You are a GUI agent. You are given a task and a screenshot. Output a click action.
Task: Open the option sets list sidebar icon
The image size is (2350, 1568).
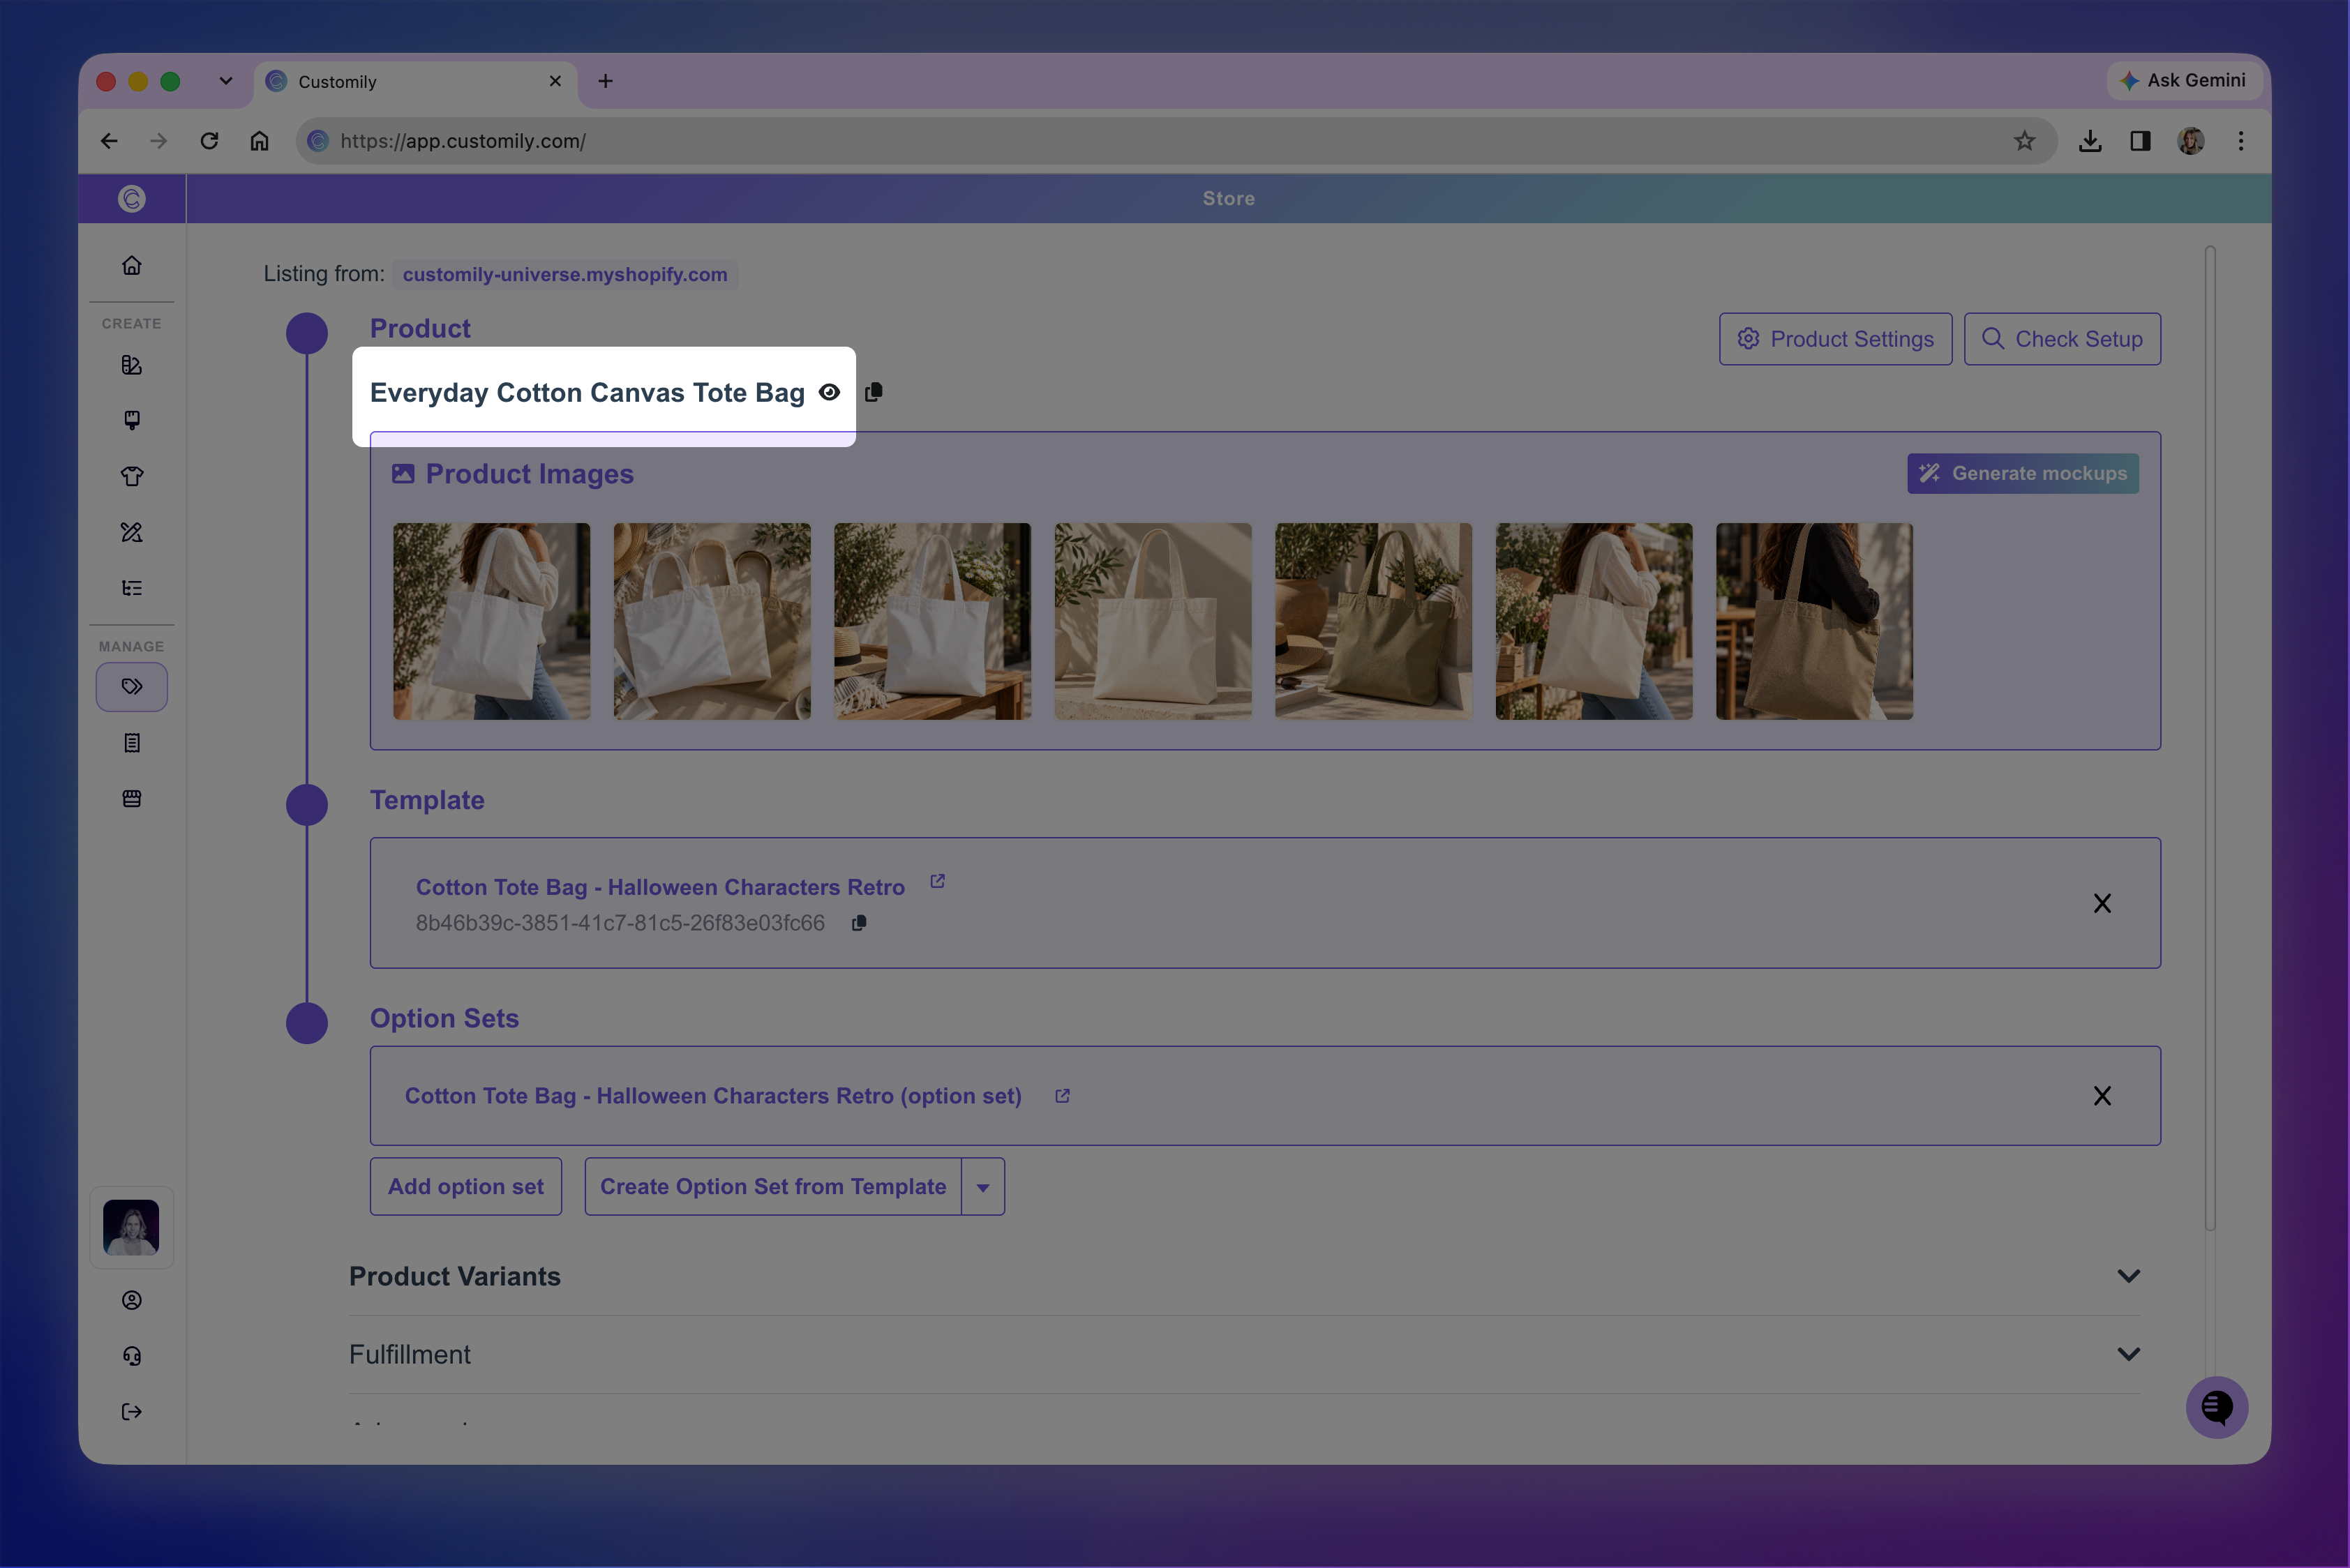[x=131, y=588]
